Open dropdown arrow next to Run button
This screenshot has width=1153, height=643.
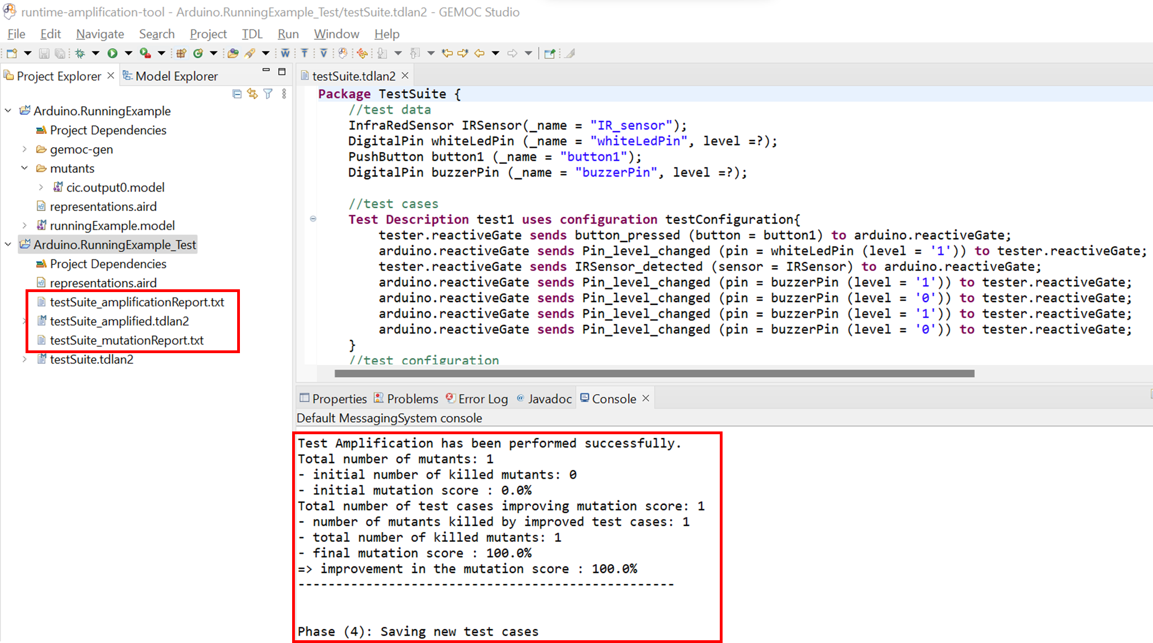click(x=128, y=53)
